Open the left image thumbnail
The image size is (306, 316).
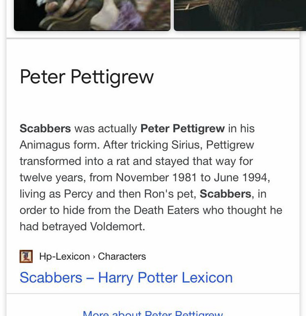(x=92, y=15)
